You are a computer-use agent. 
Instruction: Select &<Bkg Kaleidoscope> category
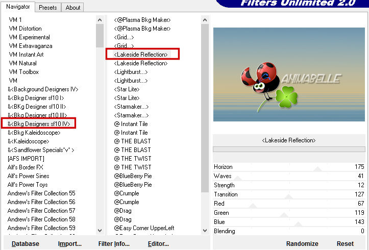(34, 133)
